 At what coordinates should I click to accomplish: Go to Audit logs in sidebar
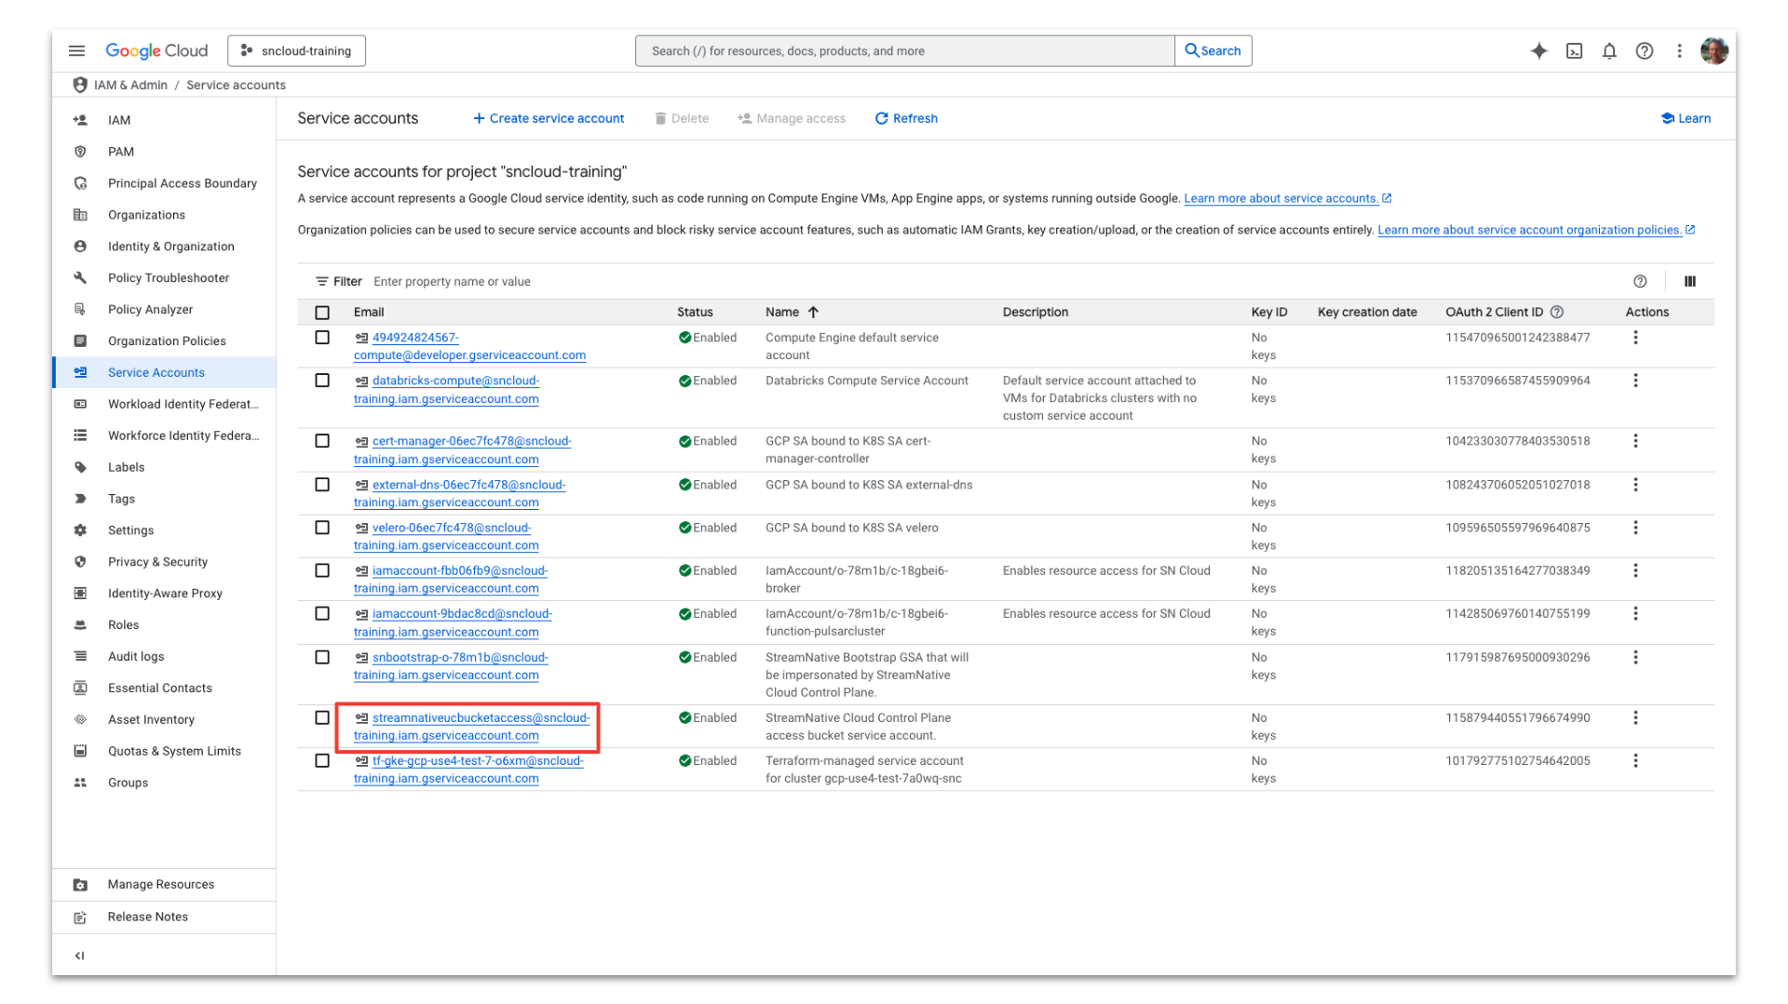point(136,657)
